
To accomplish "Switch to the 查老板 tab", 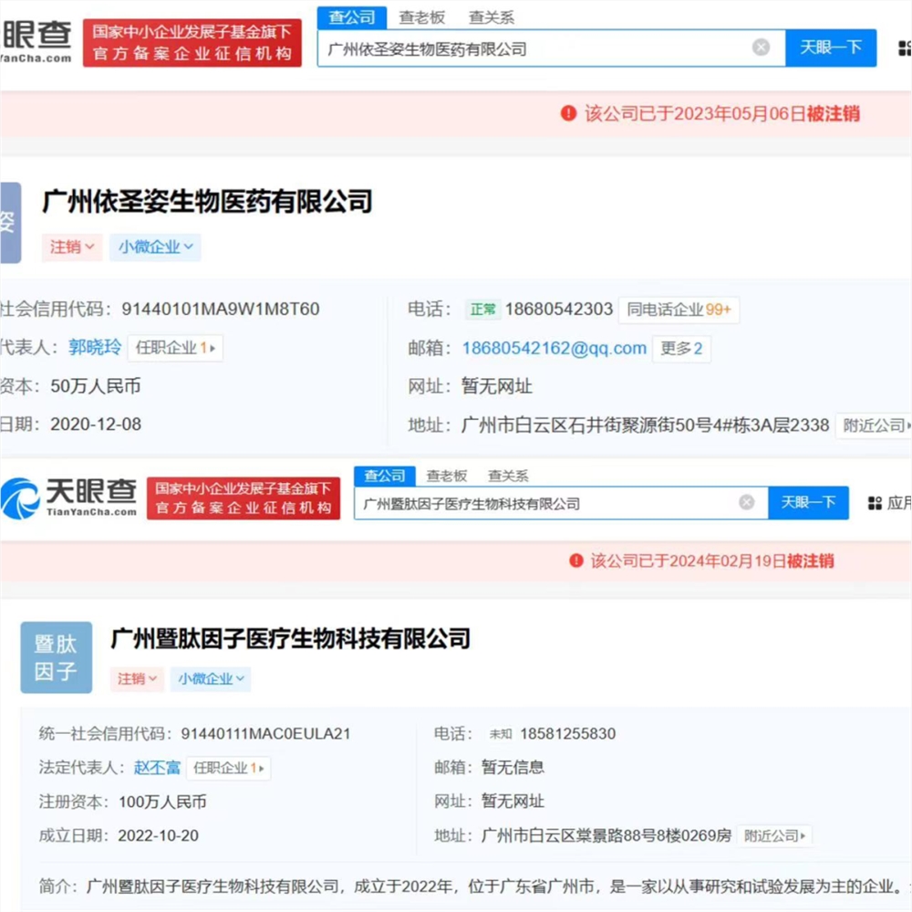I will click(421, 16).
